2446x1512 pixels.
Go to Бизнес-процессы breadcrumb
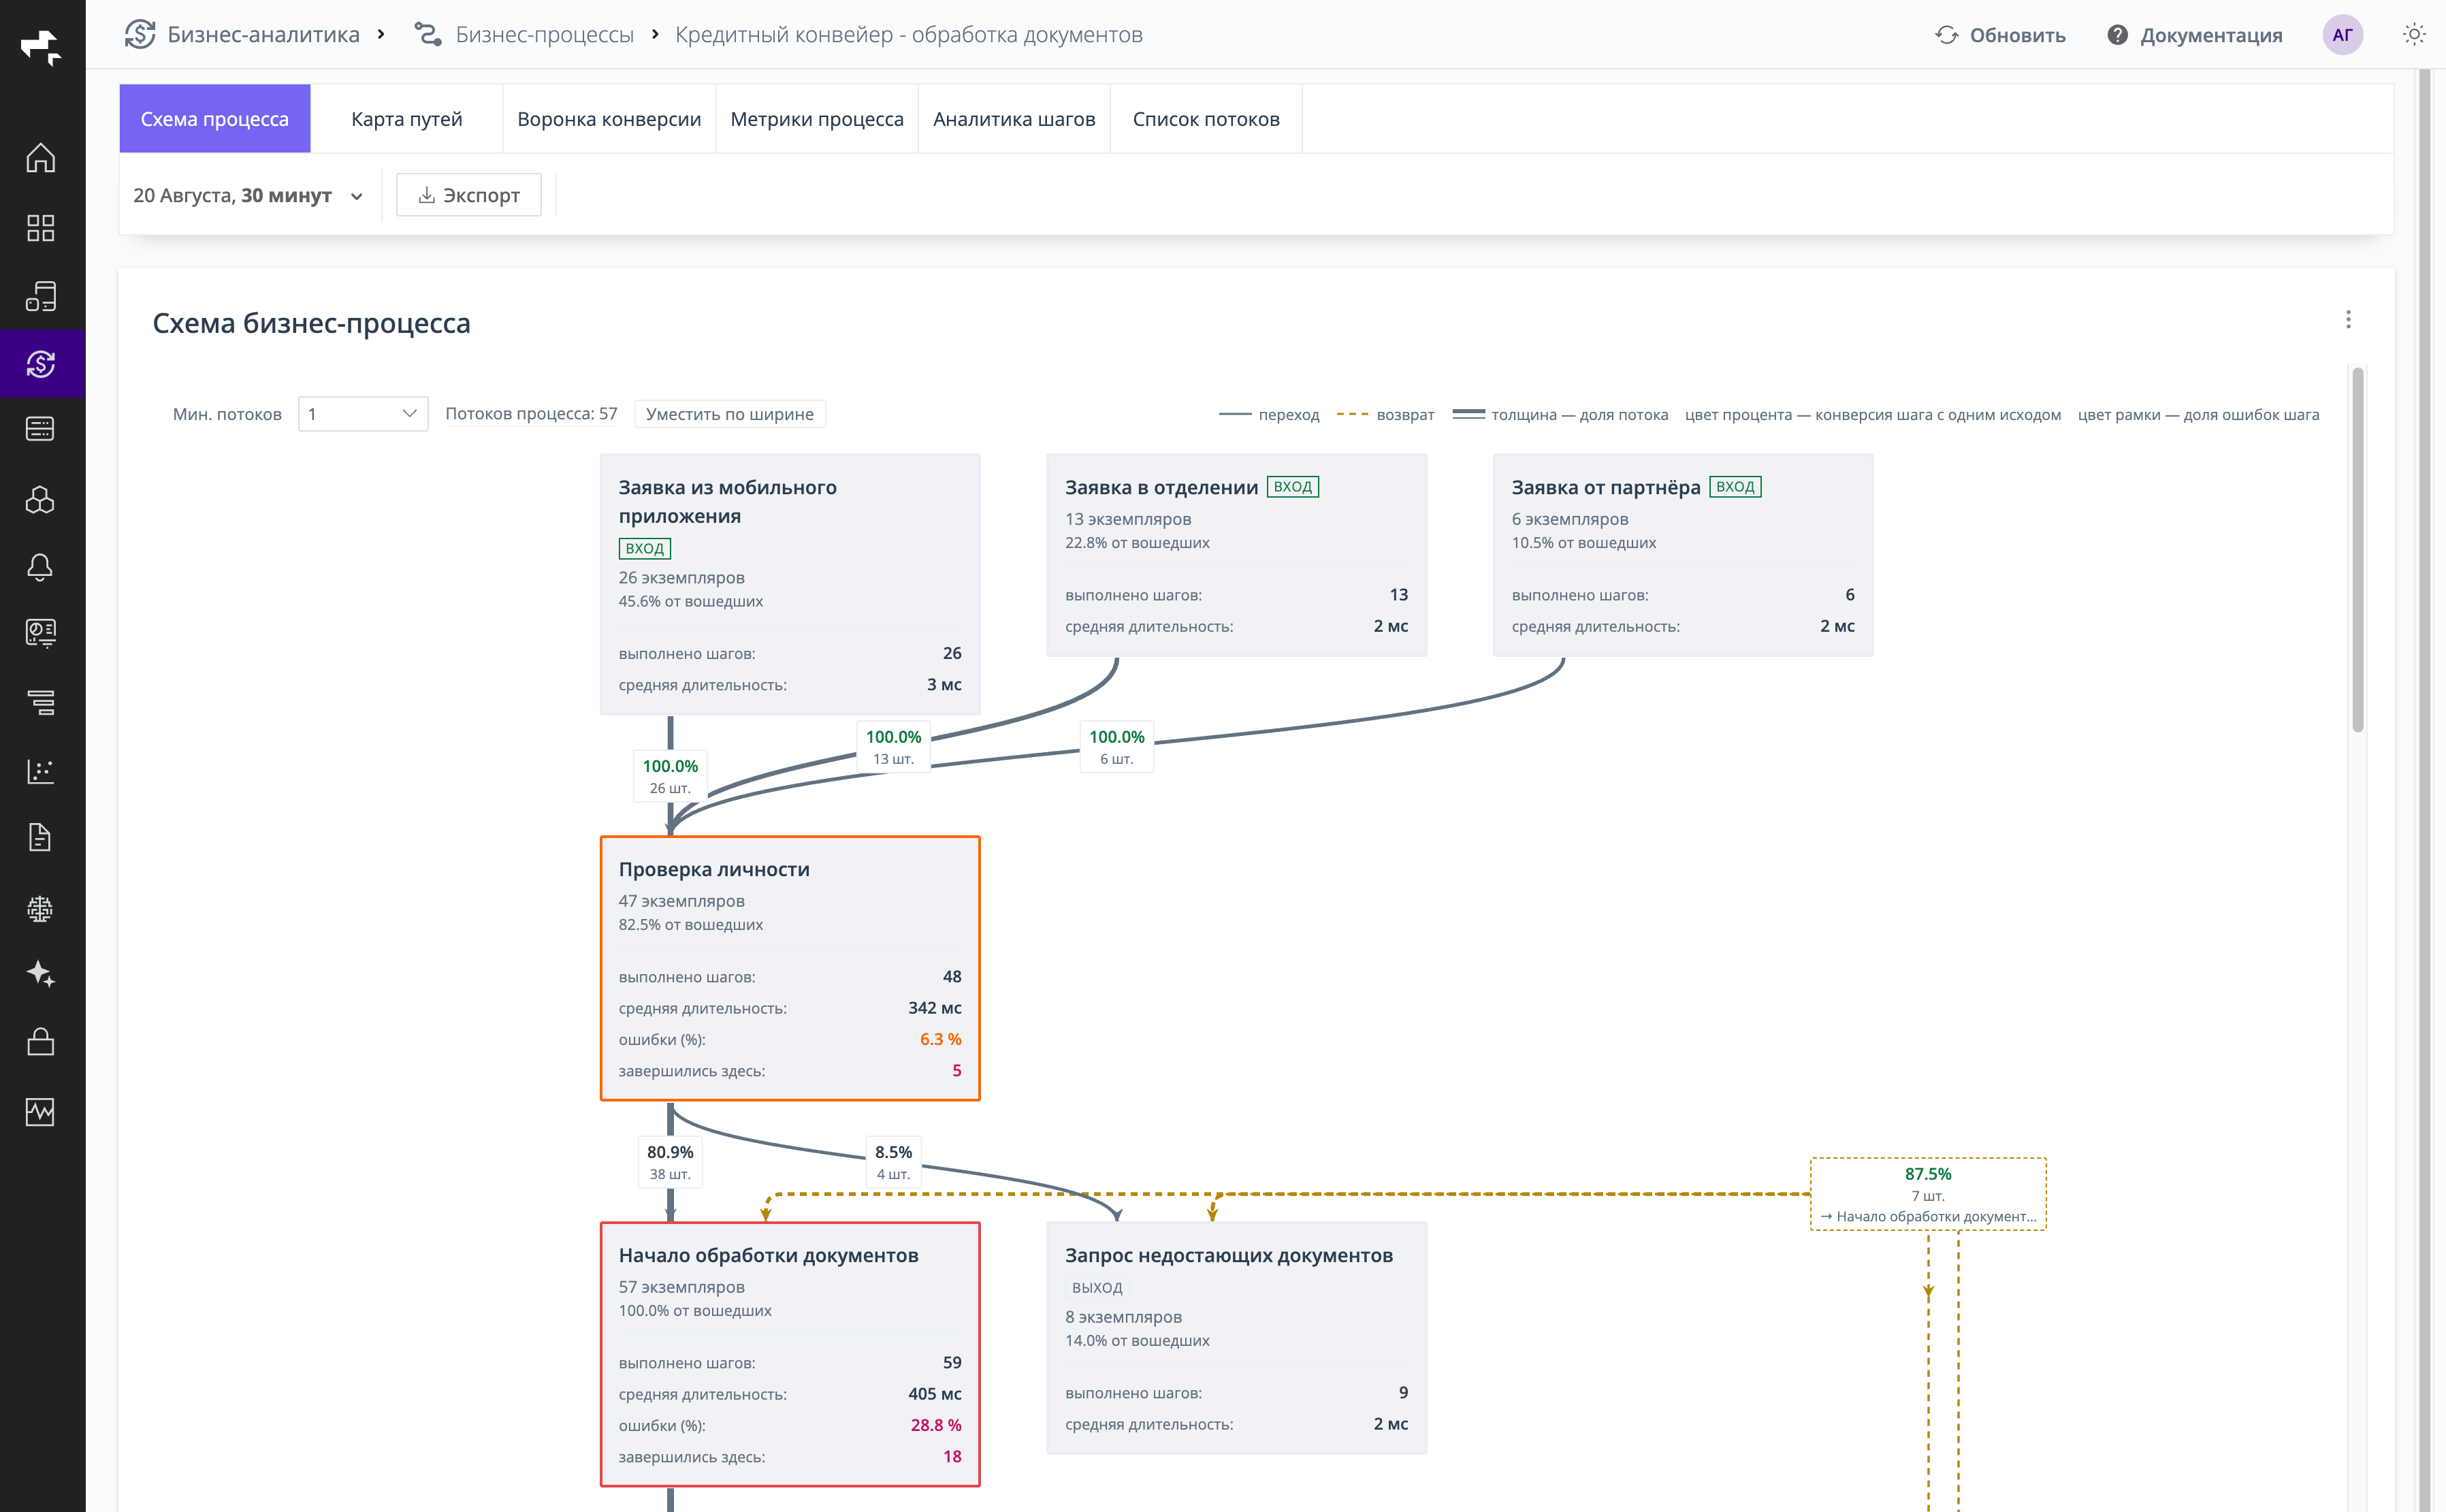[x=545, y=35]
